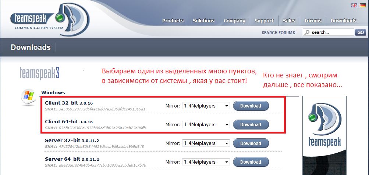This screenshot has height=175, width=369.
Task: Open Mirror dropdown for Server 64-bit
Action: (x=206, y=162)
